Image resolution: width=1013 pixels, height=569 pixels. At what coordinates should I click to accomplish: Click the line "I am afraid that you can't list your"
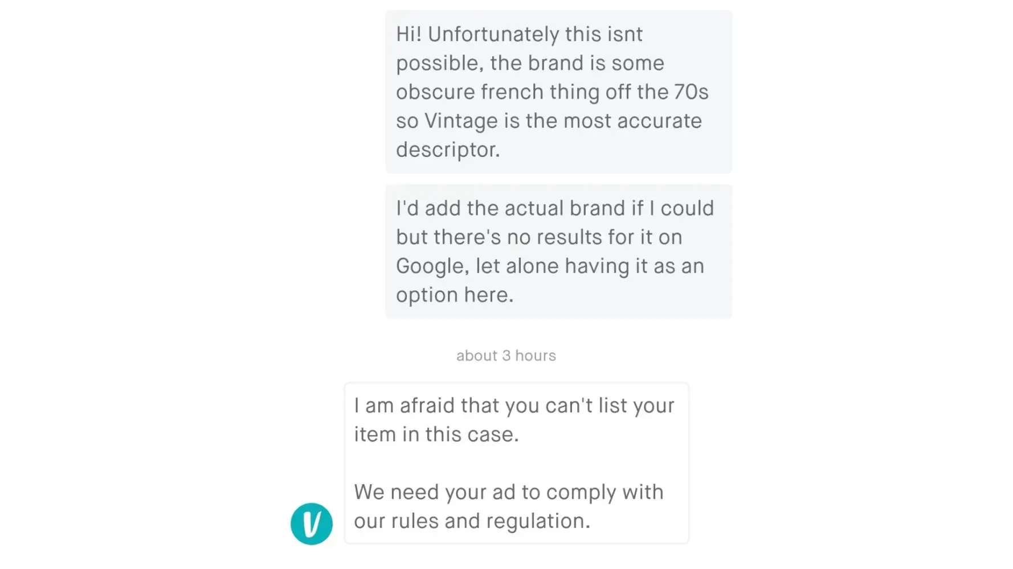click(x=514, y=406)
